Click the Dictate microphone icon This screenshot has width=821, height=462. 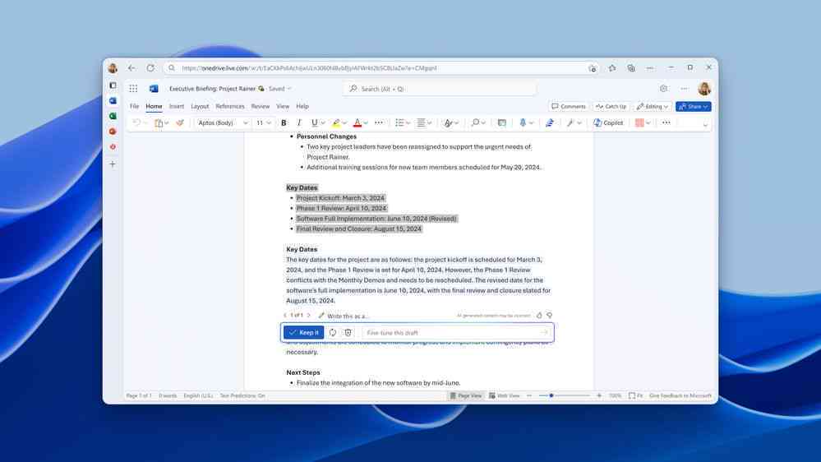click(x=523, y=122)
